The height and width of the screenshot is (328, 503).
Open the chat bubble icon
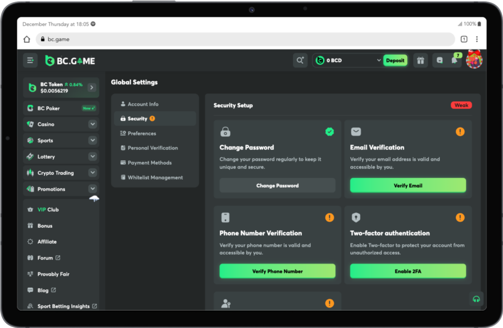point(440,60)
